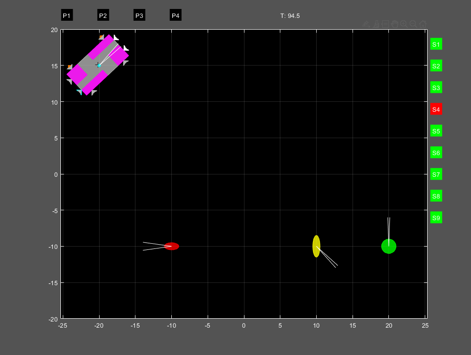The height and width of the screenshot is (355, 471).
Task: Toggle the S3 status button
Action: coord(436,88)
